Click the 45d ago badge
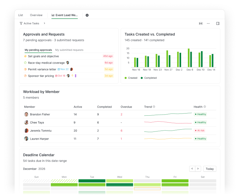Screen dimensions: 239x196 click(108, 56)
